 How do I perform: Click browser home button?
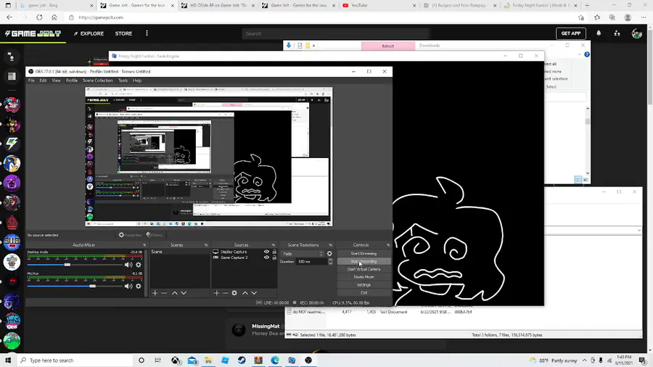(54, 17)
